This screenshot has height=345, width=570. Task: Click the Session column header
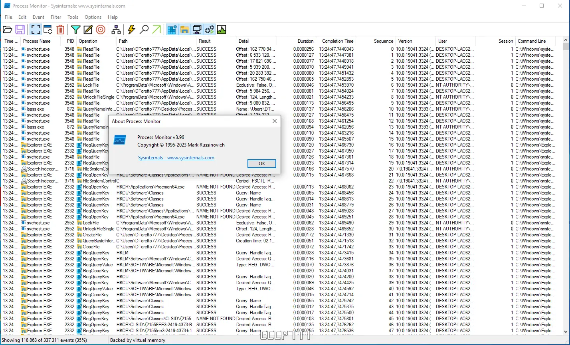[x=495, y=41]
